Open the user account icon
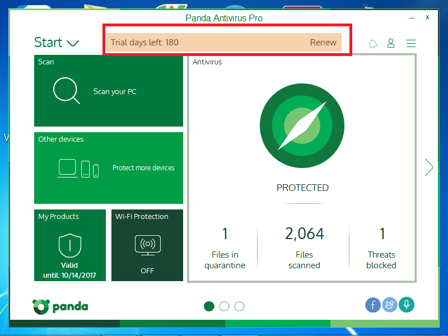Viewport: 448px width, 336px height. [391, 43]
